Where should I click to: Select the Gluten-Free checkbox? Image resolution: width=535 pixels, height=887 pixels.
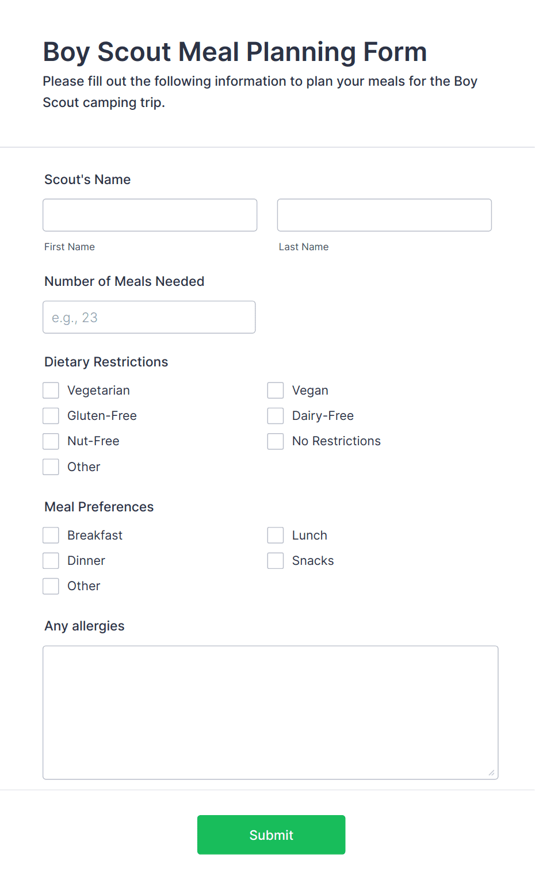(51, 415)
